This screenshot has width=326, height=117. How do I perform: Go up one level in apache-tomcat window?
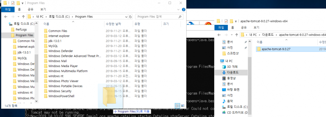pyautogui.click(x=237, y=35)
